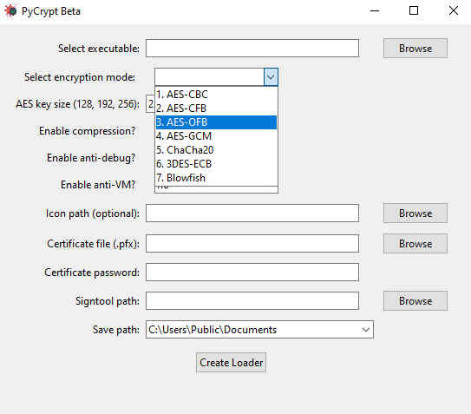Browse for the optional icon path
Viewport: 471px width, 414px height.
(x=415, y=214)
